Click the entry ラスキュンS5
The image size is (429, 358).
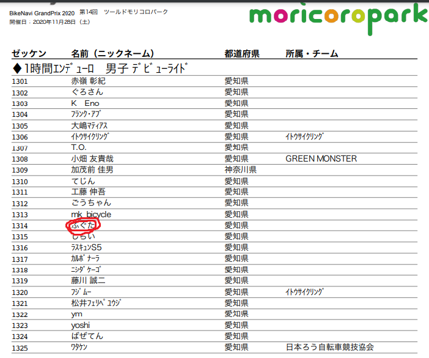[x=86, y=248]
